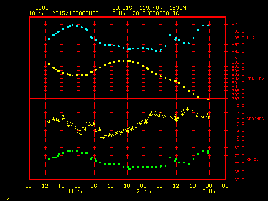The width and height of the screenshot is (268, 201).
Task: Select the longitude text 119.40W
Action: point(151,8)
